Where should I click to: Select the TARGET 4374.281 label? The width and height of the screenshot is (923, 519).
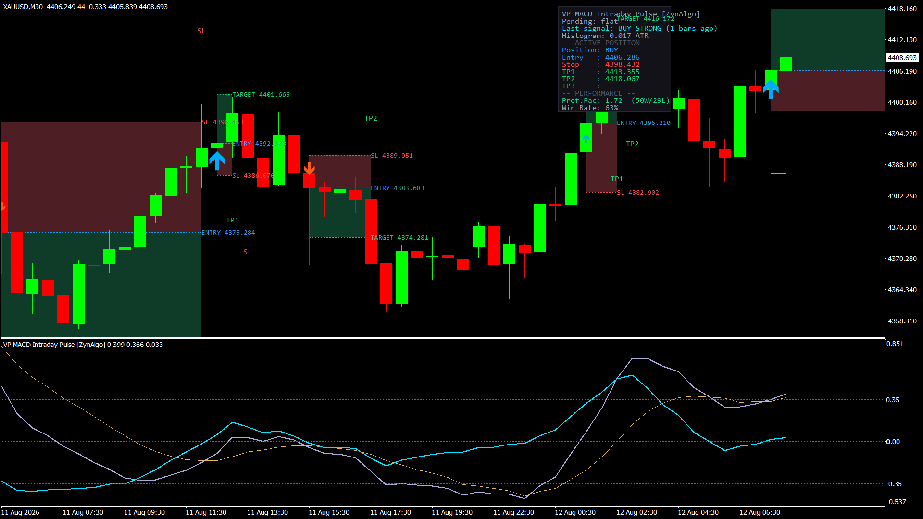(399, 238)
